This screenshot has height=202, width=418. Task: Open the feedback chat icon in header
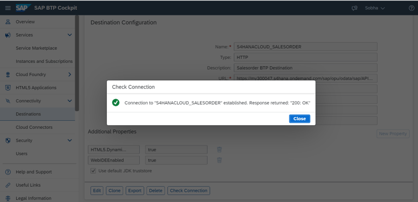pos(354,8)
